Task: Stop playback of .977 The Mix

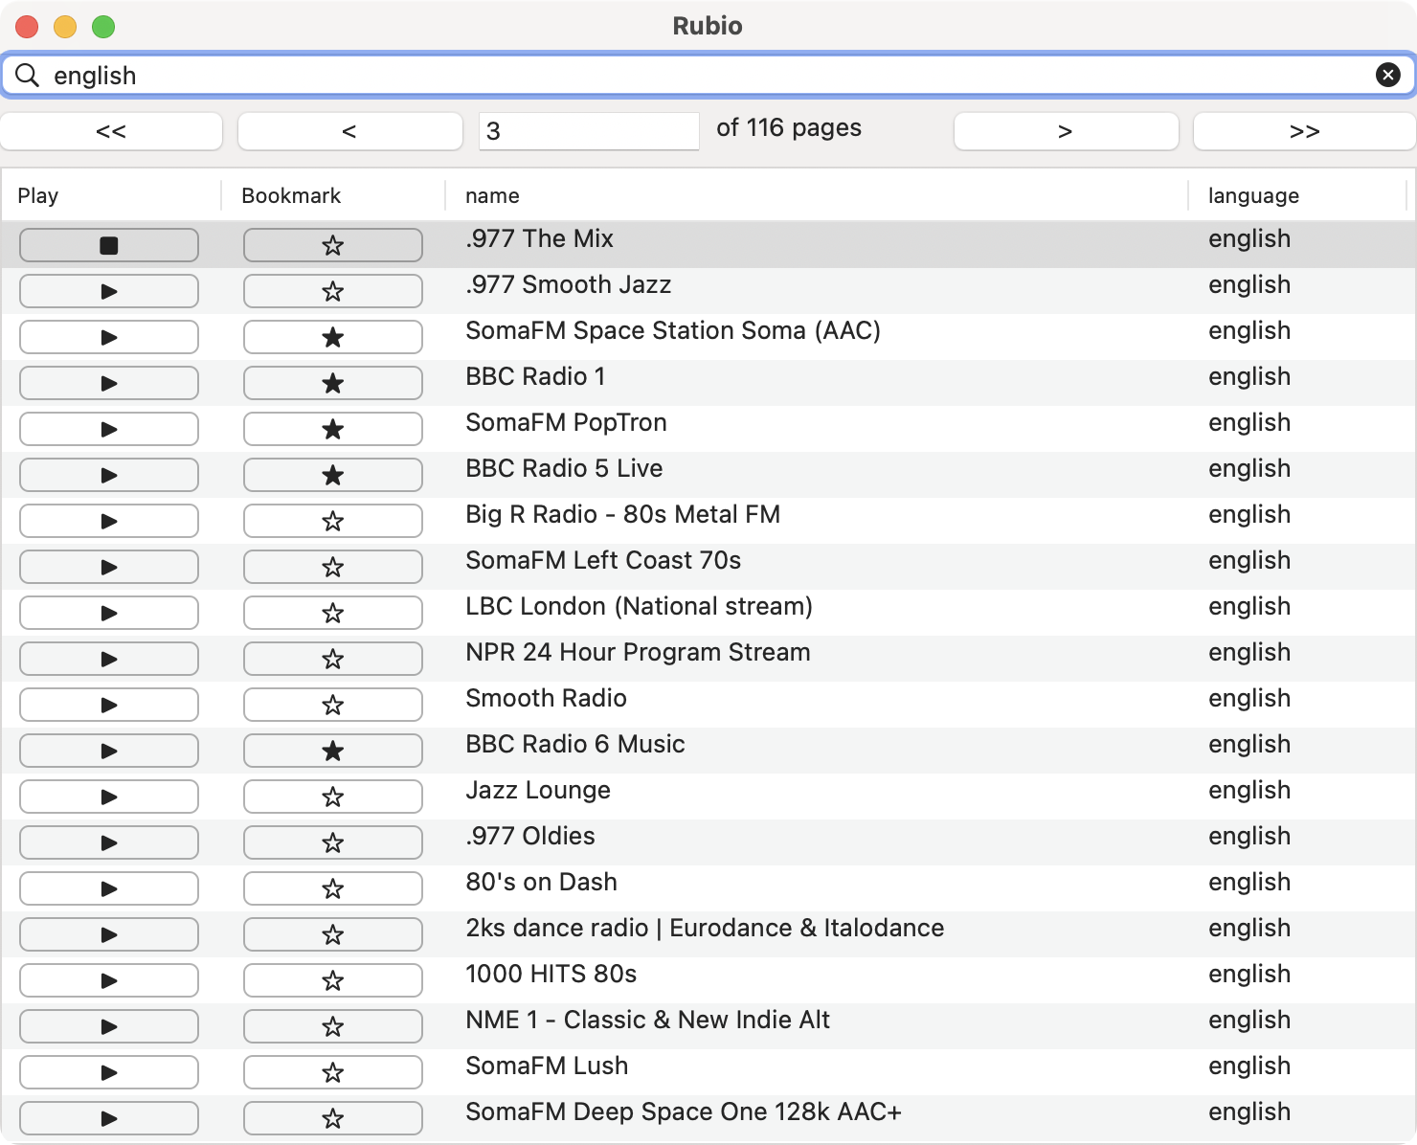Action: [x=109, y=245]
